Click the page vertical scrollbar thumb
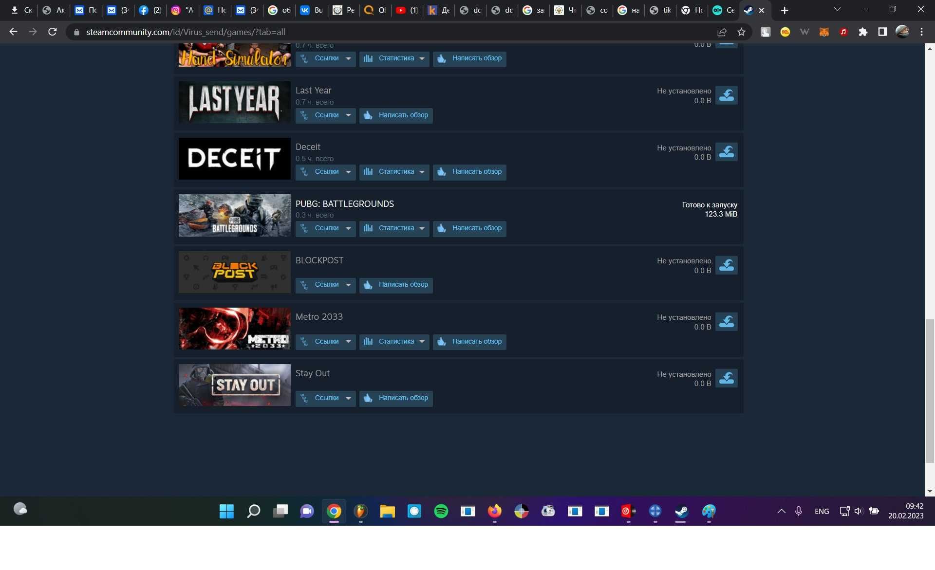Viewport: 935px width, 570px height. [930, 391]
